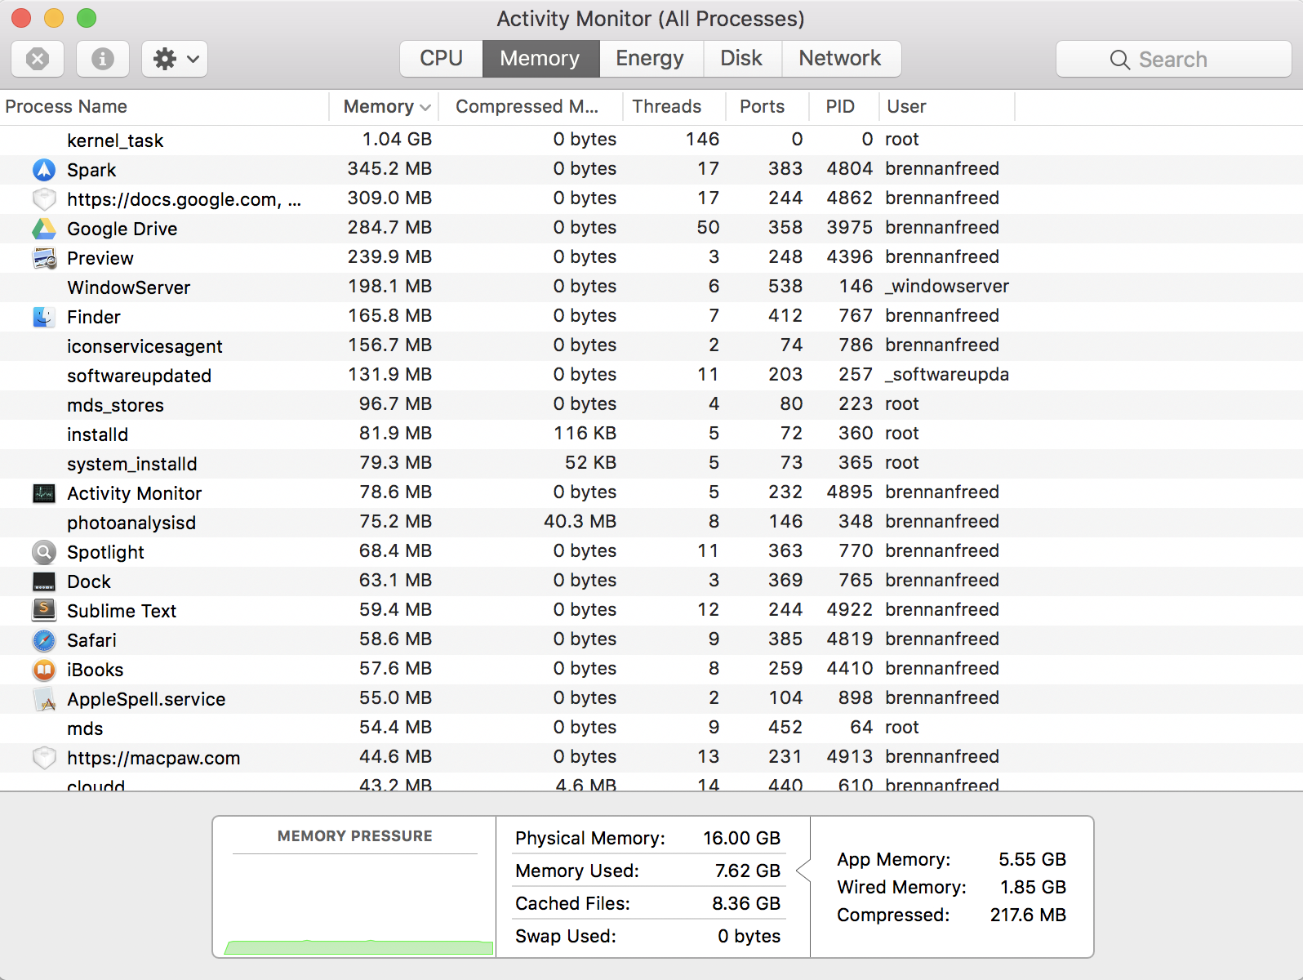Image resolution: width=1303 pixels, height=980 pixels.
Task: Select the kernel_task process row
Action: click(651, 140)
